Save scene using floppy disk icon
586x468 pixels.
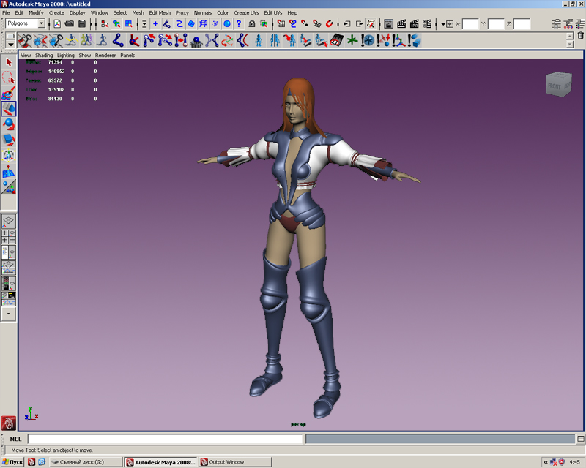[81, 23]
